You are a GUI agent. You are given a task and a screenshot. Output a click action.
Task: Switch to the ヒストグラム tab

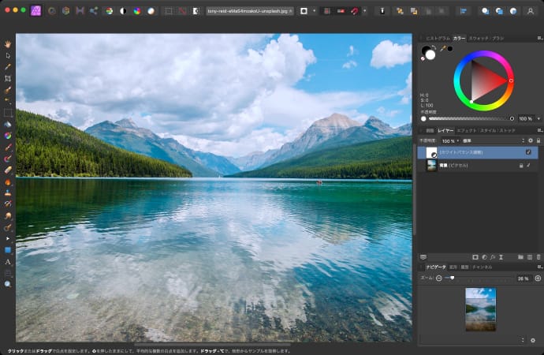438,38
